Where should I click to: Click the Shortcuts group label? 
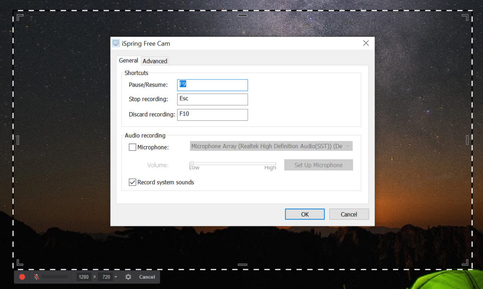(136, 73)
